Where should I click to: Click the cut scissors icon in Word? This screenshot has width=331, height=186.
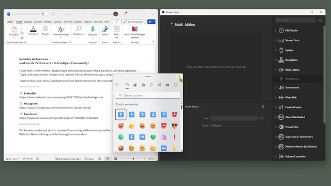(x=22, y=28)
